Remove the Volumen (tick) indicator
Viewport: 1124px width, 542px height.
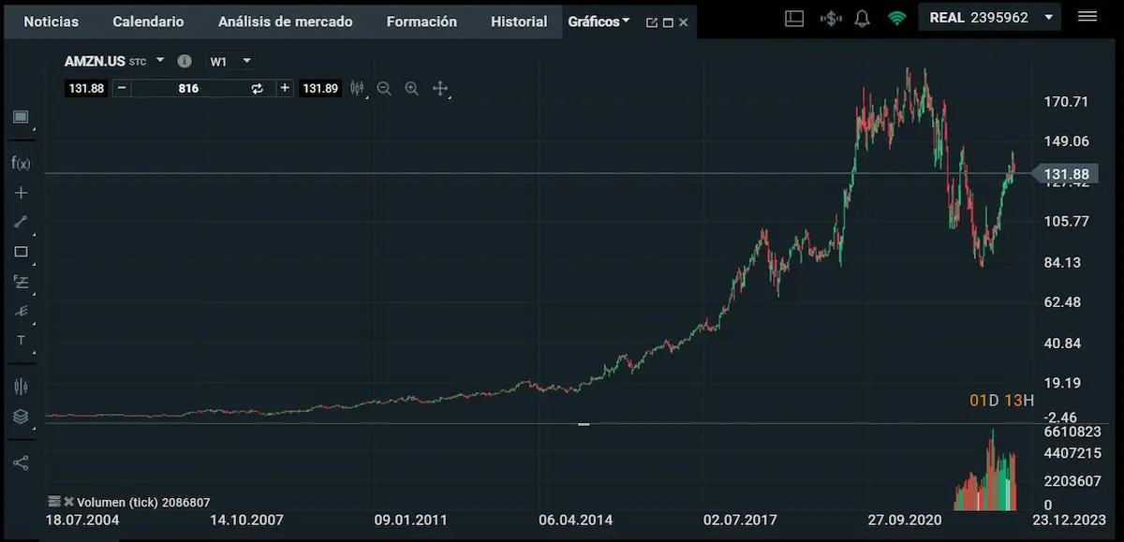click(x=68, y=502)
